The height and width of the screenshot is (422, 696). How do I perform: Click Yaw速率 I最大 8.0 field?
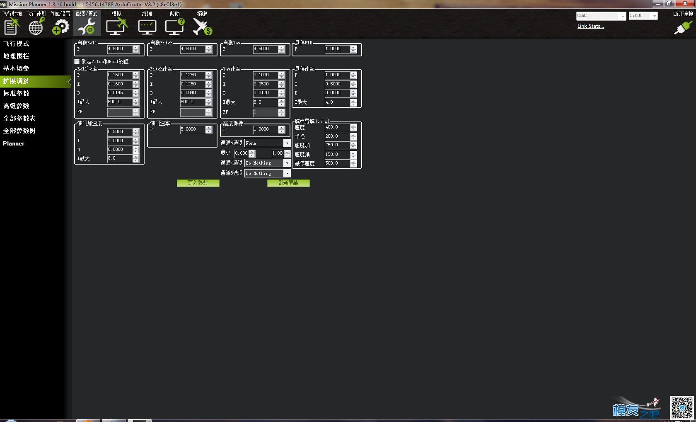click(x=266, y=102)
